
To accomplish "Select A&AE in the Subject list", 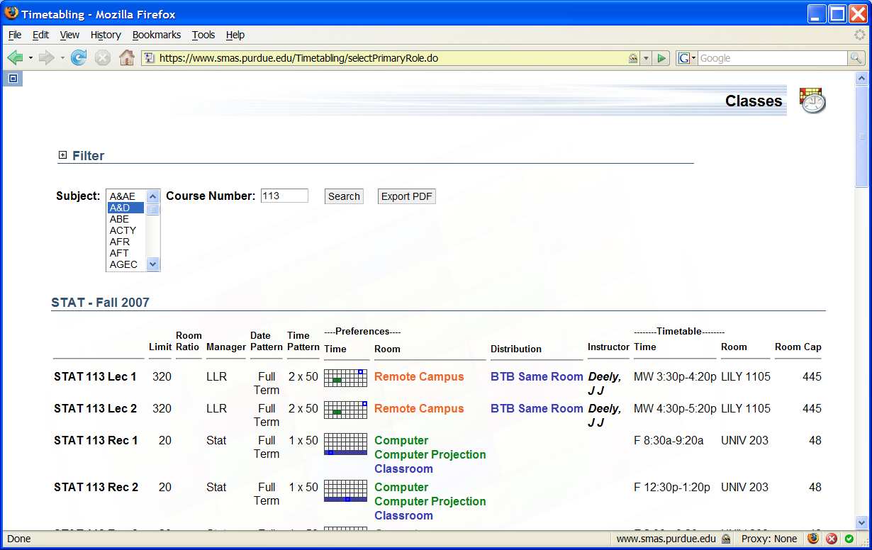I will 126,196.
